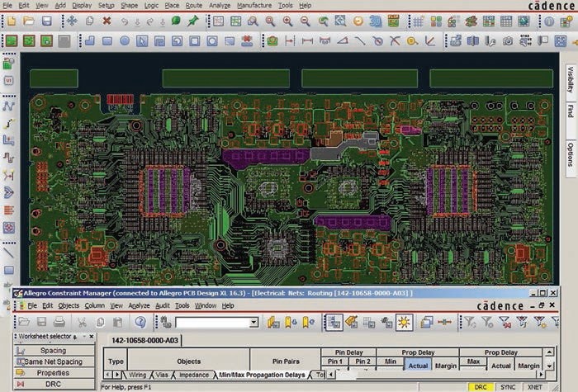The image size is (578, 392).
Task: Open the empty dropdown in Constraint Manager toolbar
Action: pyautogui.click(x=216, y=322)
